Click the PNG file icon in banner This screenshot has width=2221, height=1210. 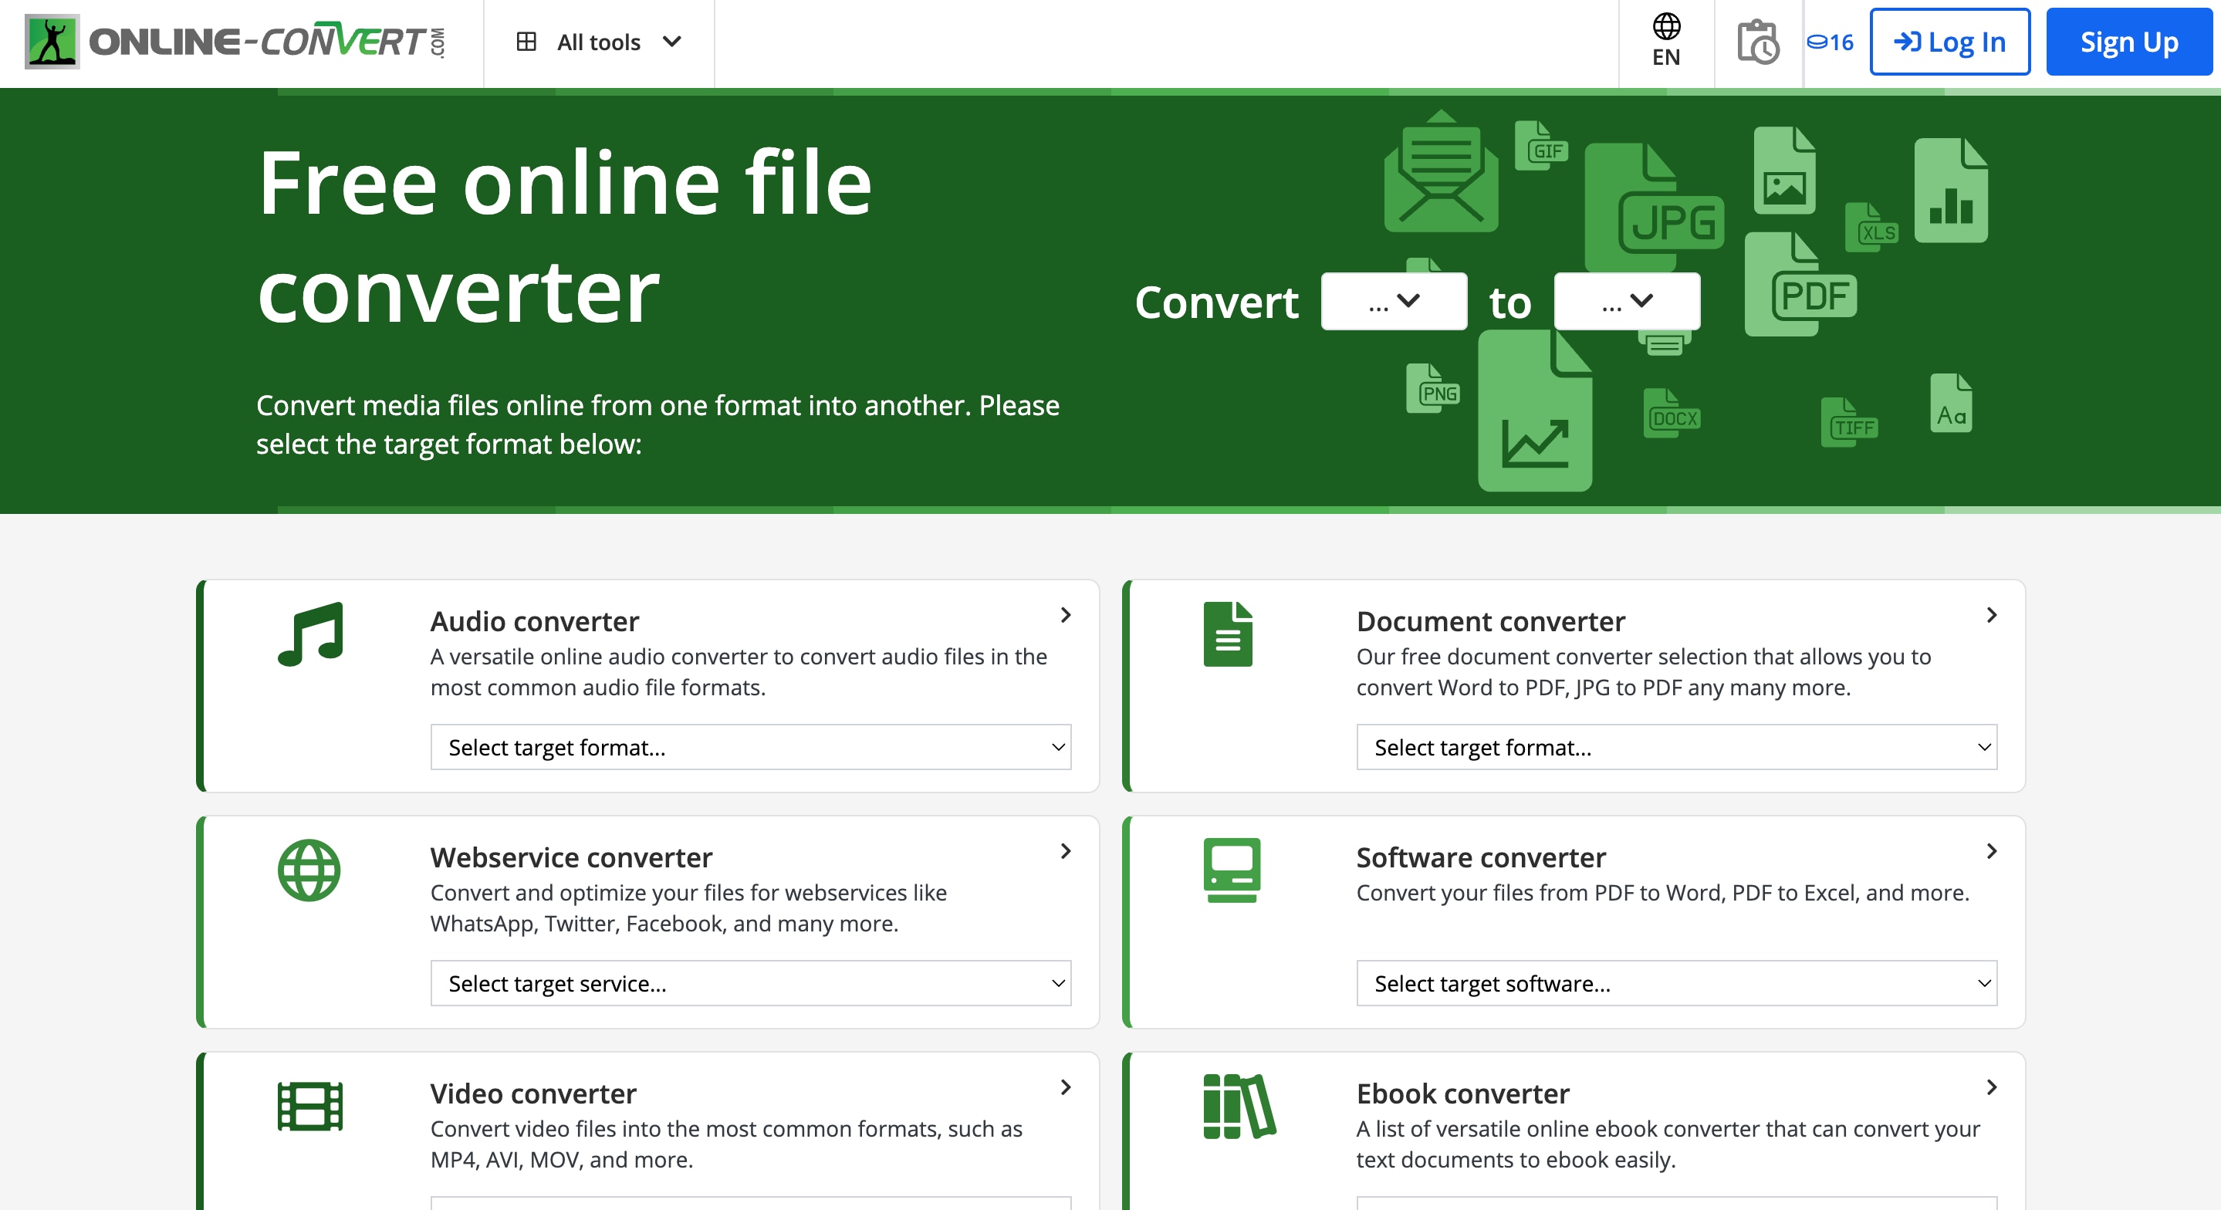pyautogui.click(x=1433, y=388)
